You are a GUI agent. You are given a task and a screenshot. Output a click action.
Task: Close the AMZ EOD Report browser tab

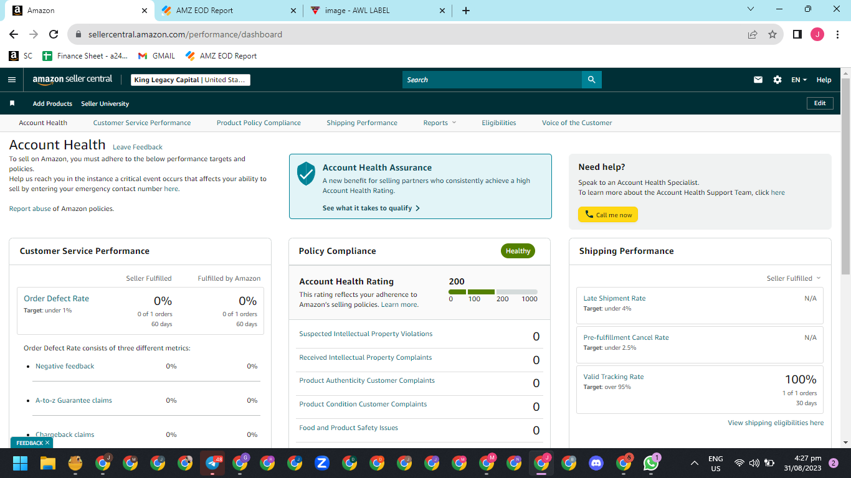(x=294, y=11)
